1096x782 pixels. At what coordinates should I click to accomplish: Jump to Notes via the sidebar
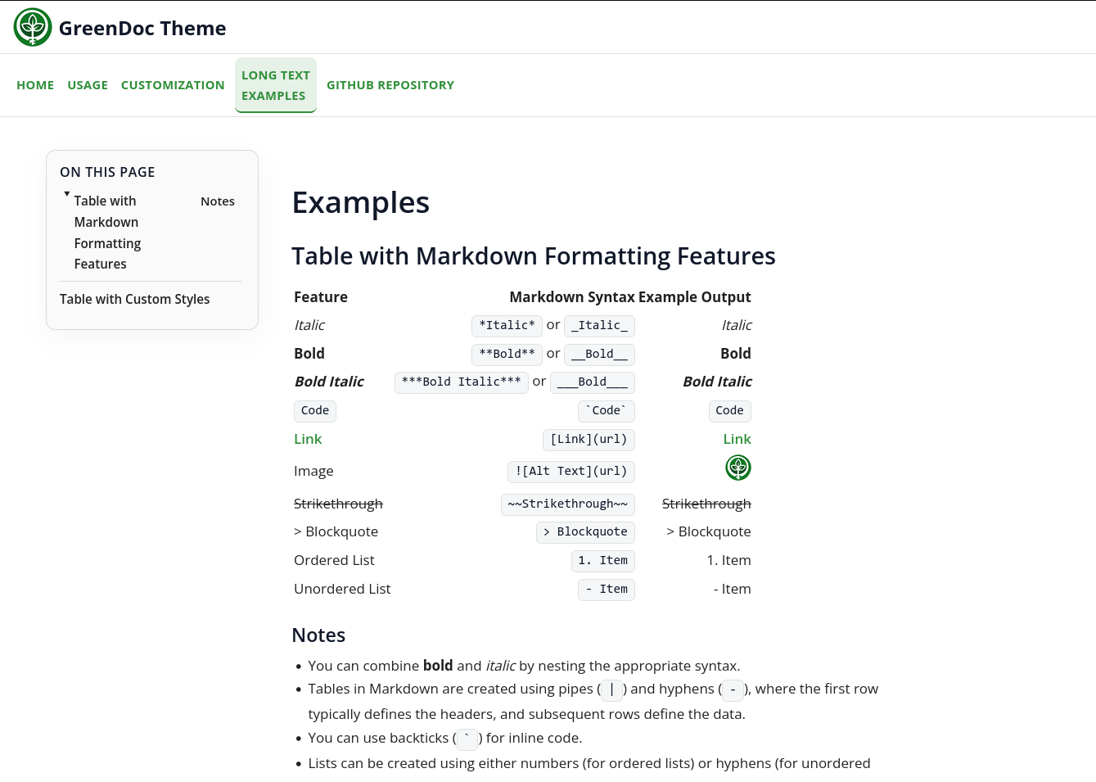[217, 201]
